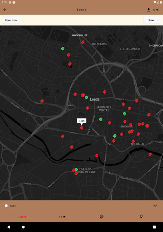The height and width of the screenshot is (232, 163).
Task: Tap the Leeds title in header
Action: click(x=81, y=10)
